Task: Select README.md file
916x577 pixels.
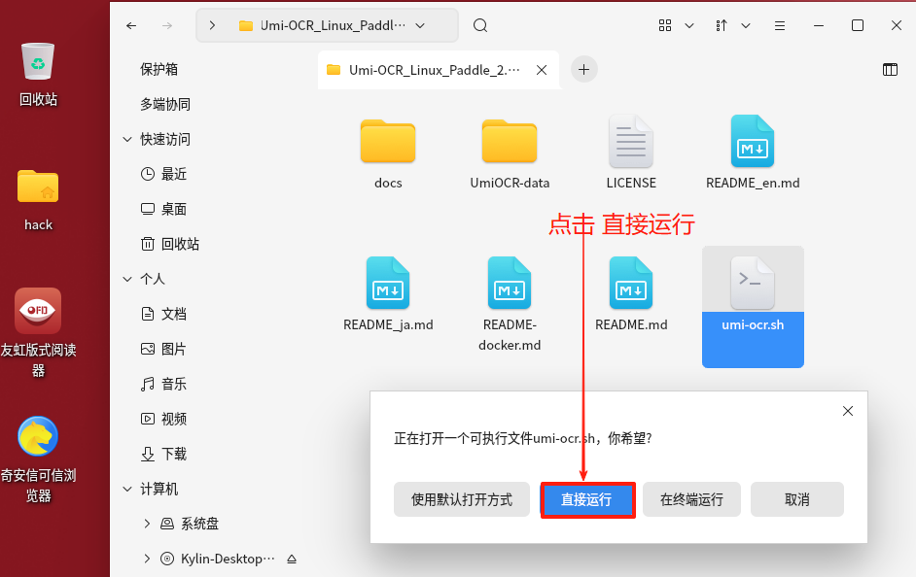Action: pyautogui.click(x=631, y=295)
